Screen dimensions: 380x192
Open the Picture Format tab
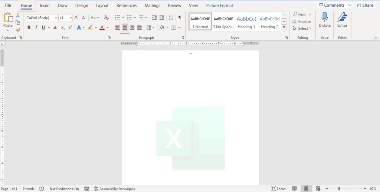(x=220, y=5)
